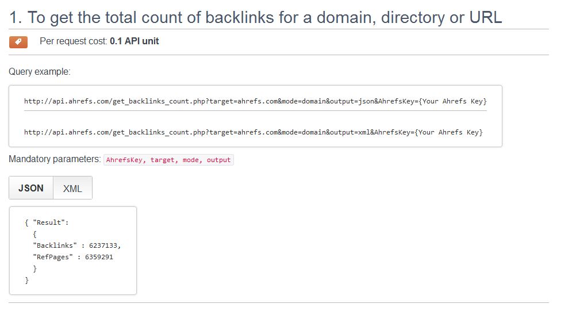
Task: Click the { "Result": line in JSON
Action: (47, 222)
